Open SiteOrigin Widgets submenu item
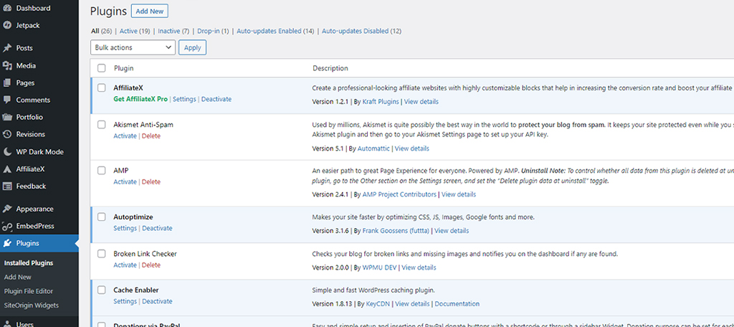The width and height of the screenshot is (734, 327). click(x=32, y=305)
